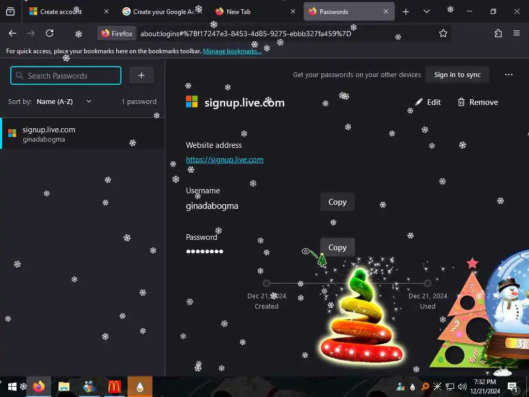Focus the Search Passwords field
The height and width of the screenshot is (397, 529).
pyautogui.click(x=66, y=75)
